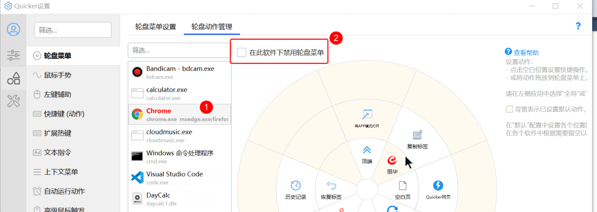Open the 文本指令 settings section
Viewport: 597px width, 212px height.
point(73,152)
